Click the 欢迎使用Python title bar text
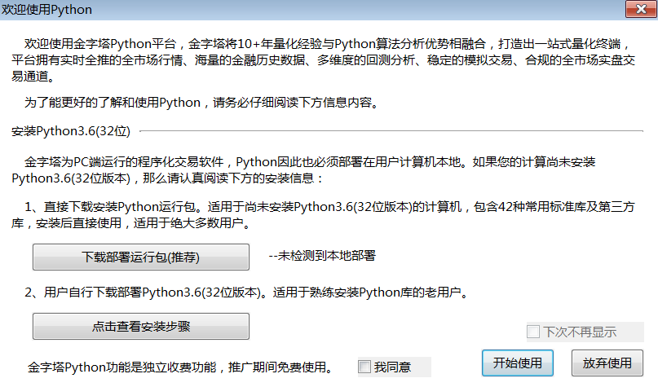Screen dimensions: 658x387 [47, 10]
